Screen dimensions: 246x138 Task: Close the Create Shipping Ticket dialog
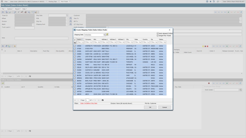coord(169,30)
